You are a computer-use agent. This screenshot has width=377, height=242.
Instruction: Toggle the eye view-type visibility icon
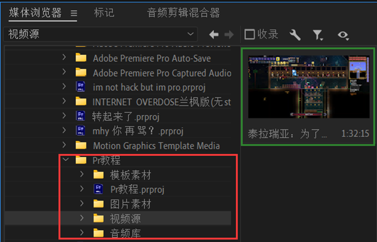click(x=343, y=35)
